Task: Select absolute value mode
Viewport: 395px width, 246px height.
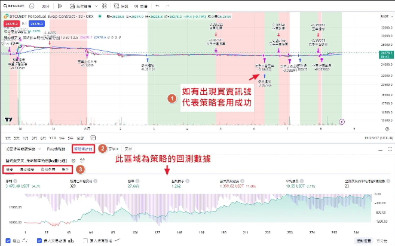Action: (363, 241)
